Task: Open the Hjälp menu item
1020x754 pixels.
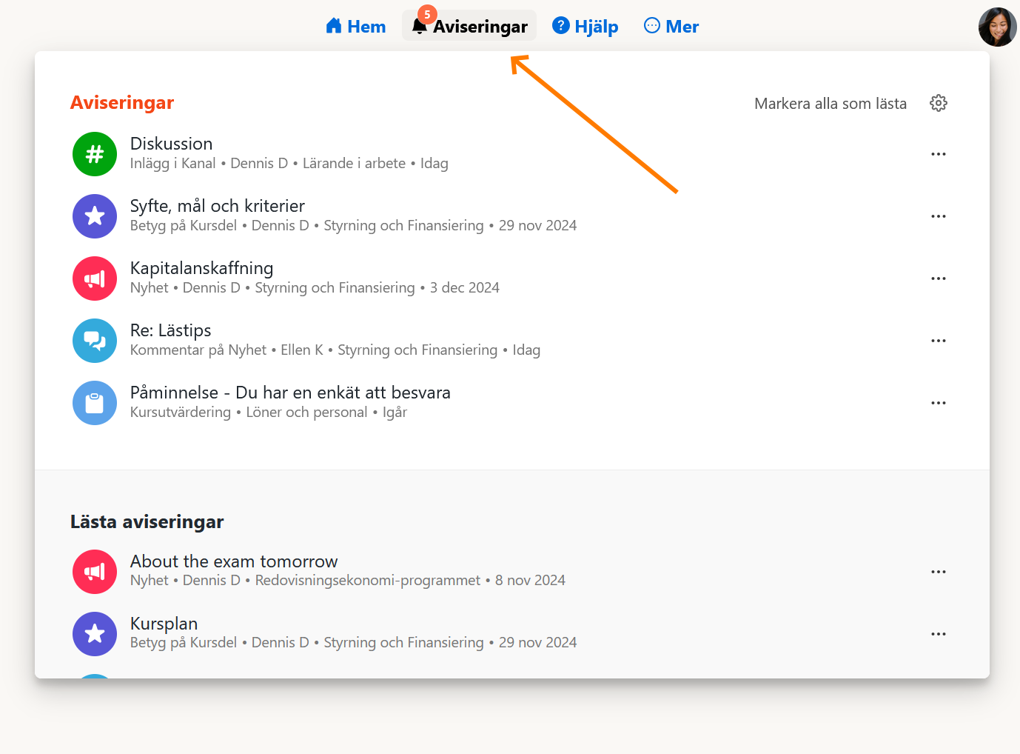Action: (586, 27)
